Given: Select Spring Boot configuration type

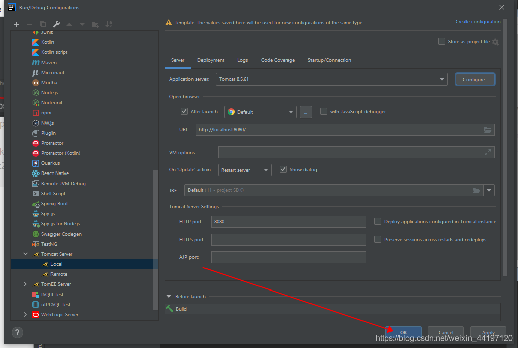Looking at the screenshot, I should pos(55,204).
